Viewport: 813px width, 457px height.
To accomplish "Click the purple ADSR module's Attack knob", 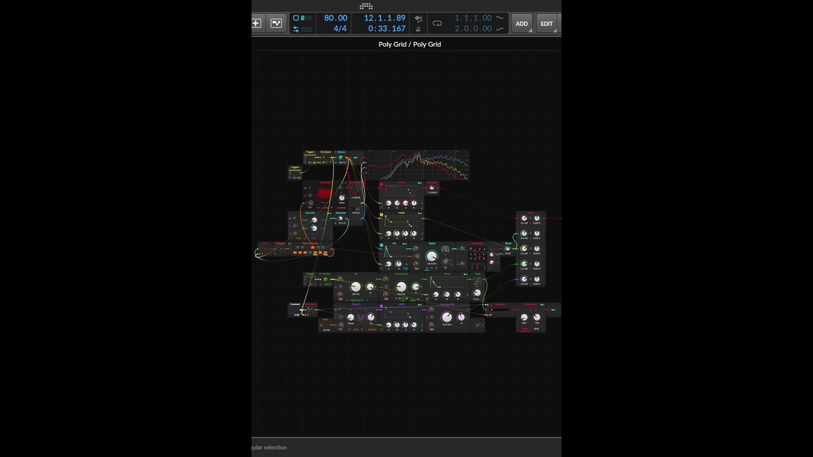I will (x=389, y=325).
